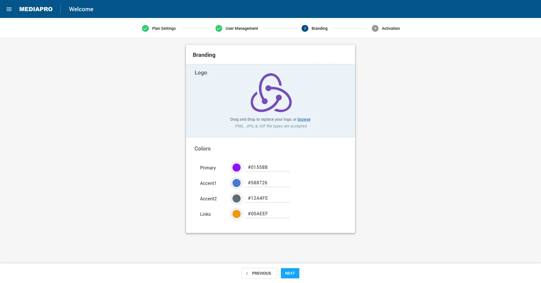Edit the Accent1 hex field #588726
Screen dimensions: 541x283
coord(267,183)
